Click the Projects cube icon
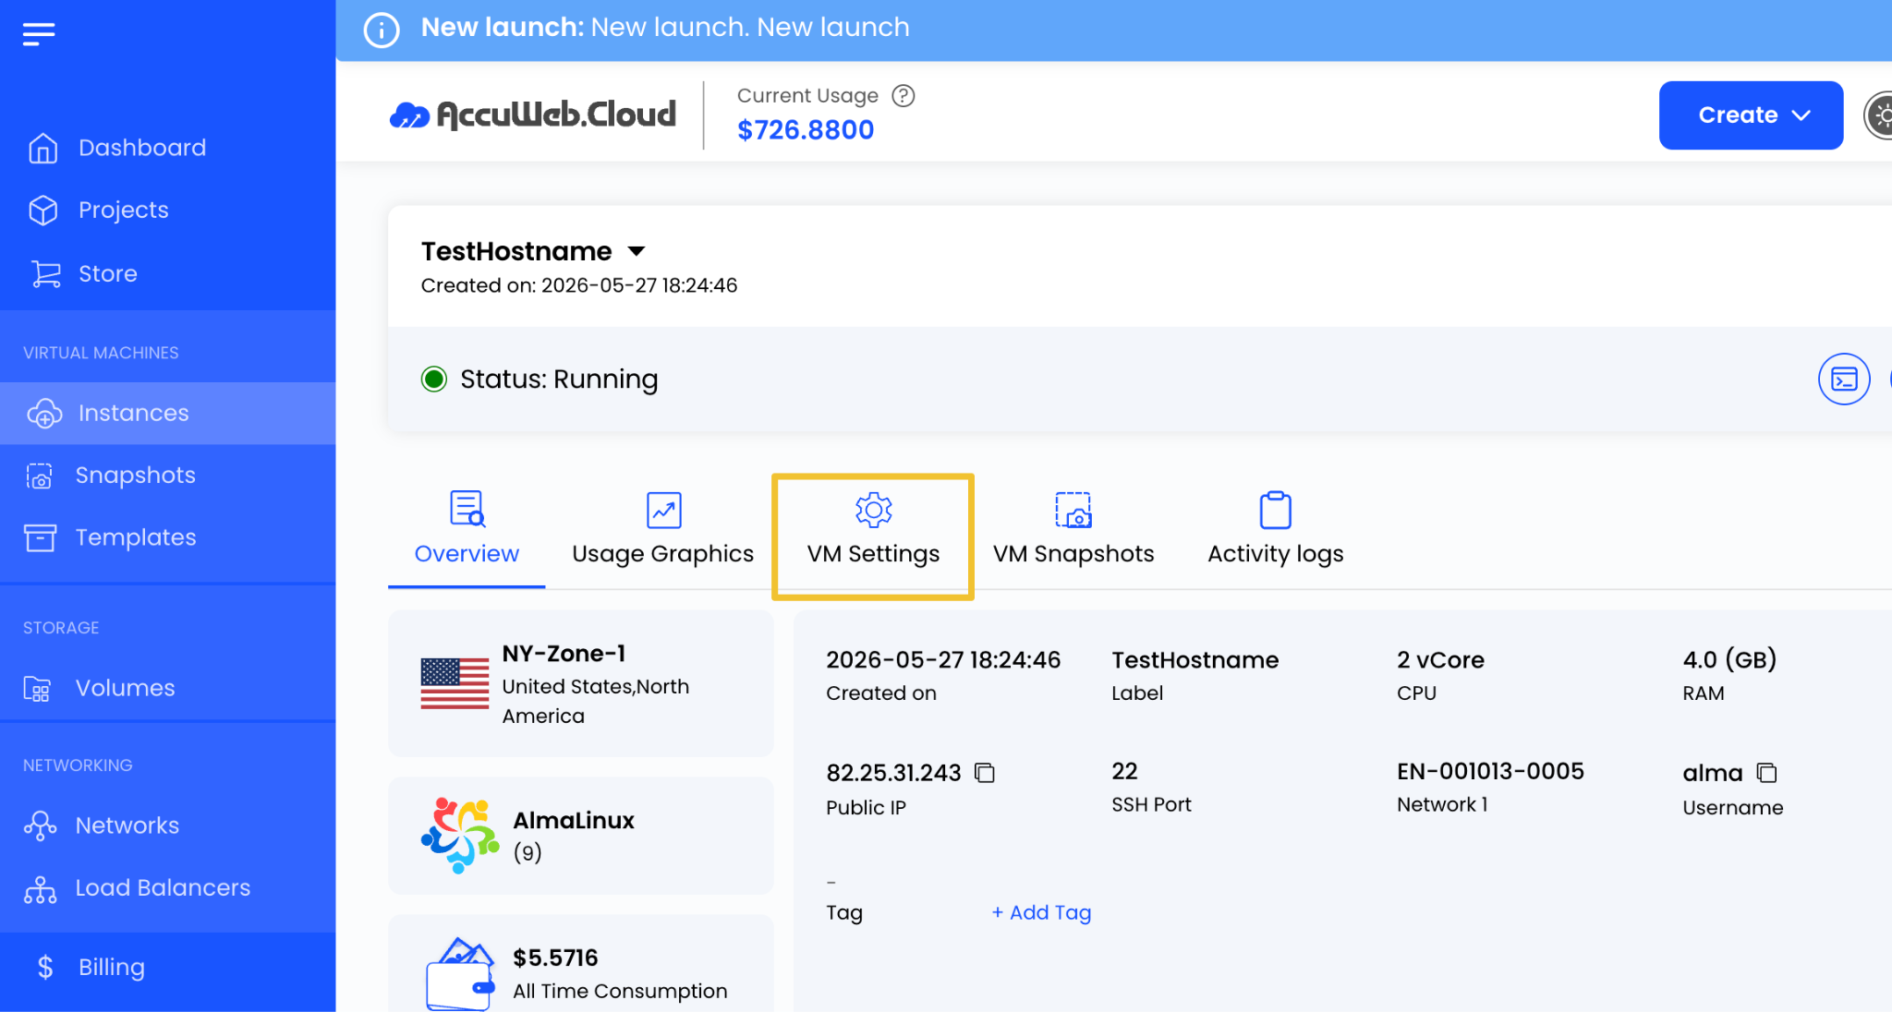This screenshot has height=1012, width=1892. [42, 211]
